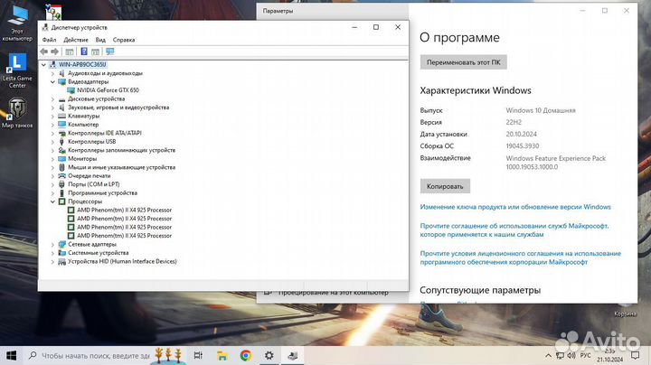
Task: Click the Очереди печати printer icon
Action: tap(61, 176)
